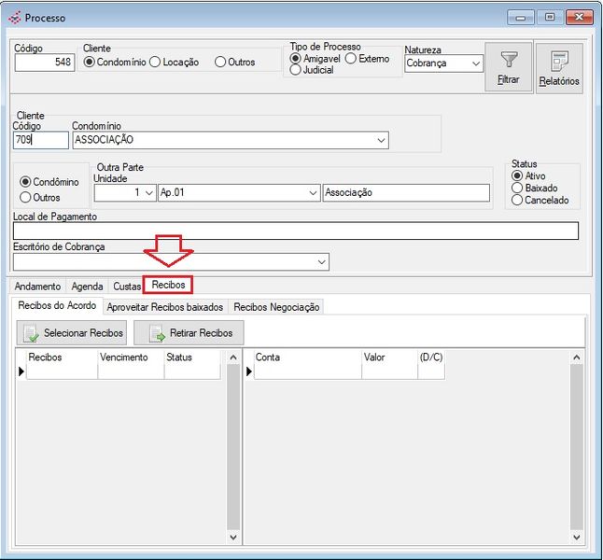This screenshot has width=603, height=560.
Task: Open the Ap.01 unit dropdown
Action: pyautogui.click(x=313, y=193)
